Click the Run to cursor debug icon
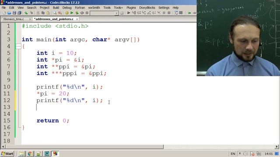 click(134, 13)
